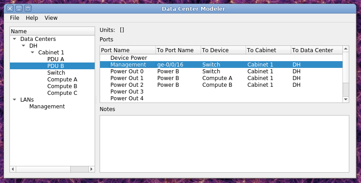Open the Help menu
The width and height of the screenshot is (361, 183).
[32, 18]
